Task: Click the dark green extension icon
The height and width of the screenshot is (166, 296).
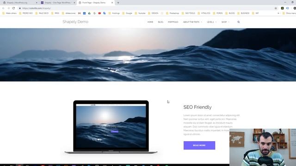Action: [x=283, y=8]
